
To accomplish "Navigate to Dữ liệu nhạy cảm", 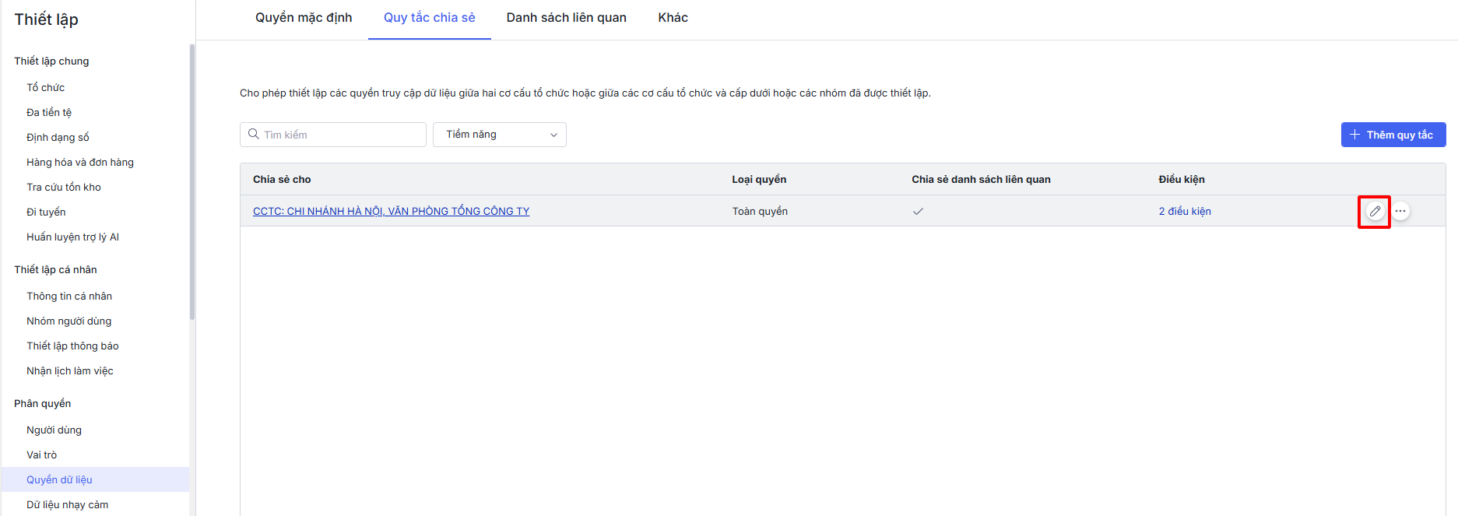I will point(67,505).
